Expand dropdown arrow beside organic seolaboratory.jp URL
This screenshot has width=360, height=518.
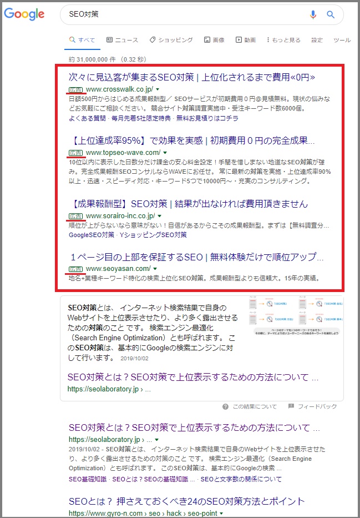pyautogui.click(x=157, y=440)
